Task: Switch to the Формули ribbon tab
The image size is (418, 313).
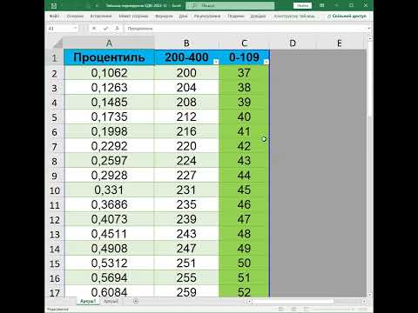Action: point(164,17)
